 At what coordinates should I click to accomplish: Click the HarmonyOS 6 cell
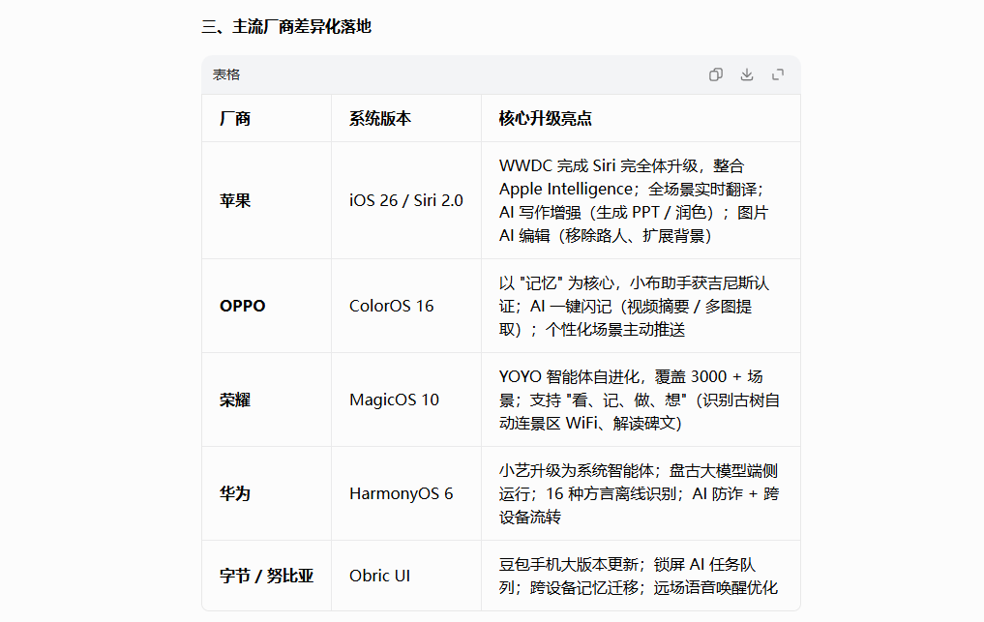406,493
